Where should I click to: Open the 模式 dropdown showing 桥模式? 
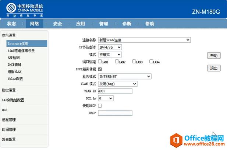110,55
